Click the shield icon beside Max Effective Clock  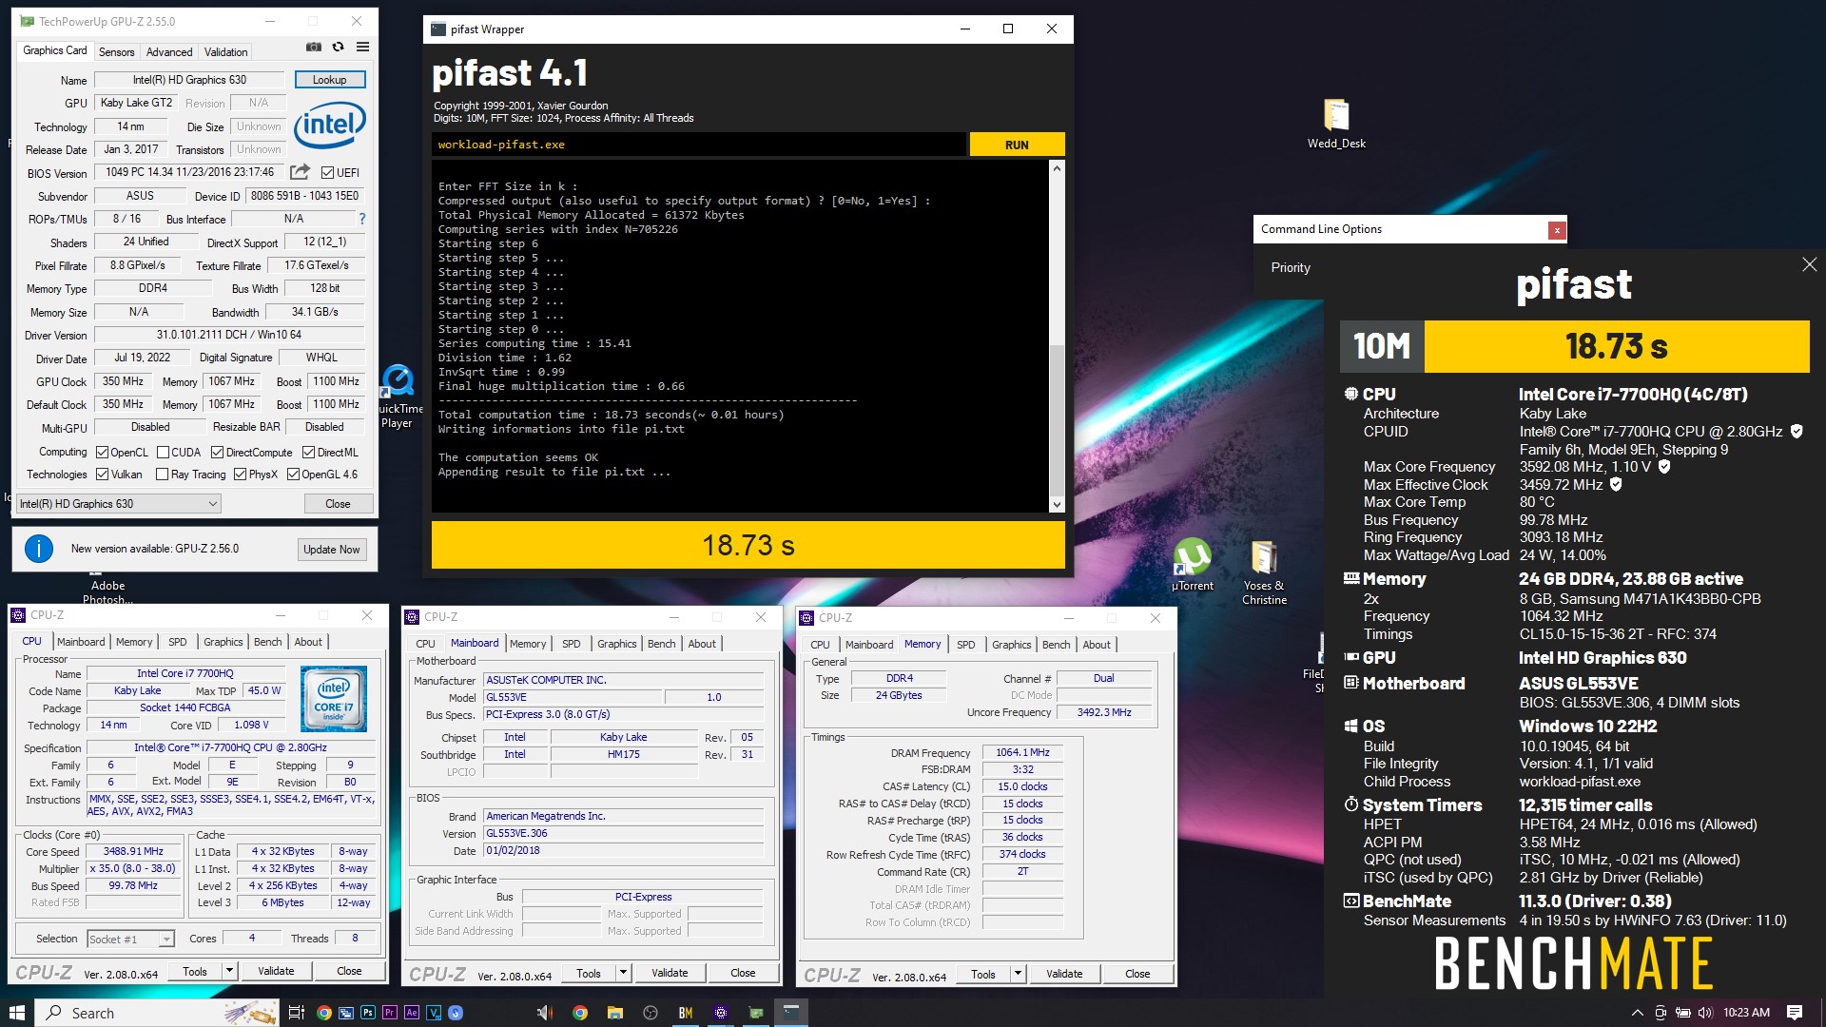tap(1616, 485)
